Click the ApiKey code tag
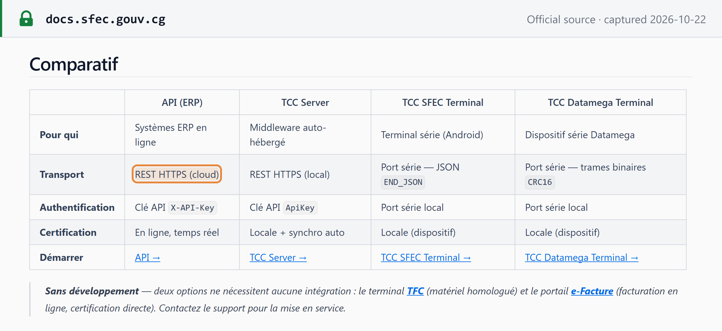This screenshot has width=722, height=331. pyautogui.click(x=300, y=208)
